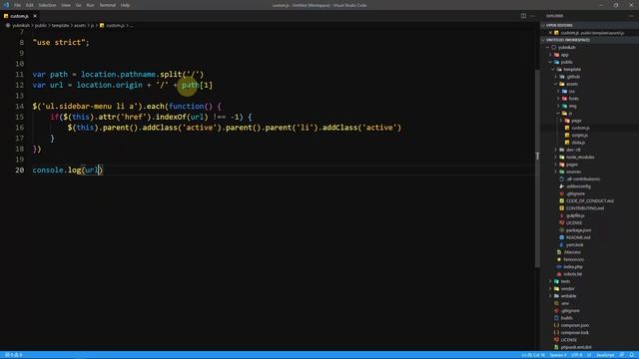Viewport: 639px width, 359px height.
Task: Change indentation via Spaces status item
Action: tap(558, 355)
